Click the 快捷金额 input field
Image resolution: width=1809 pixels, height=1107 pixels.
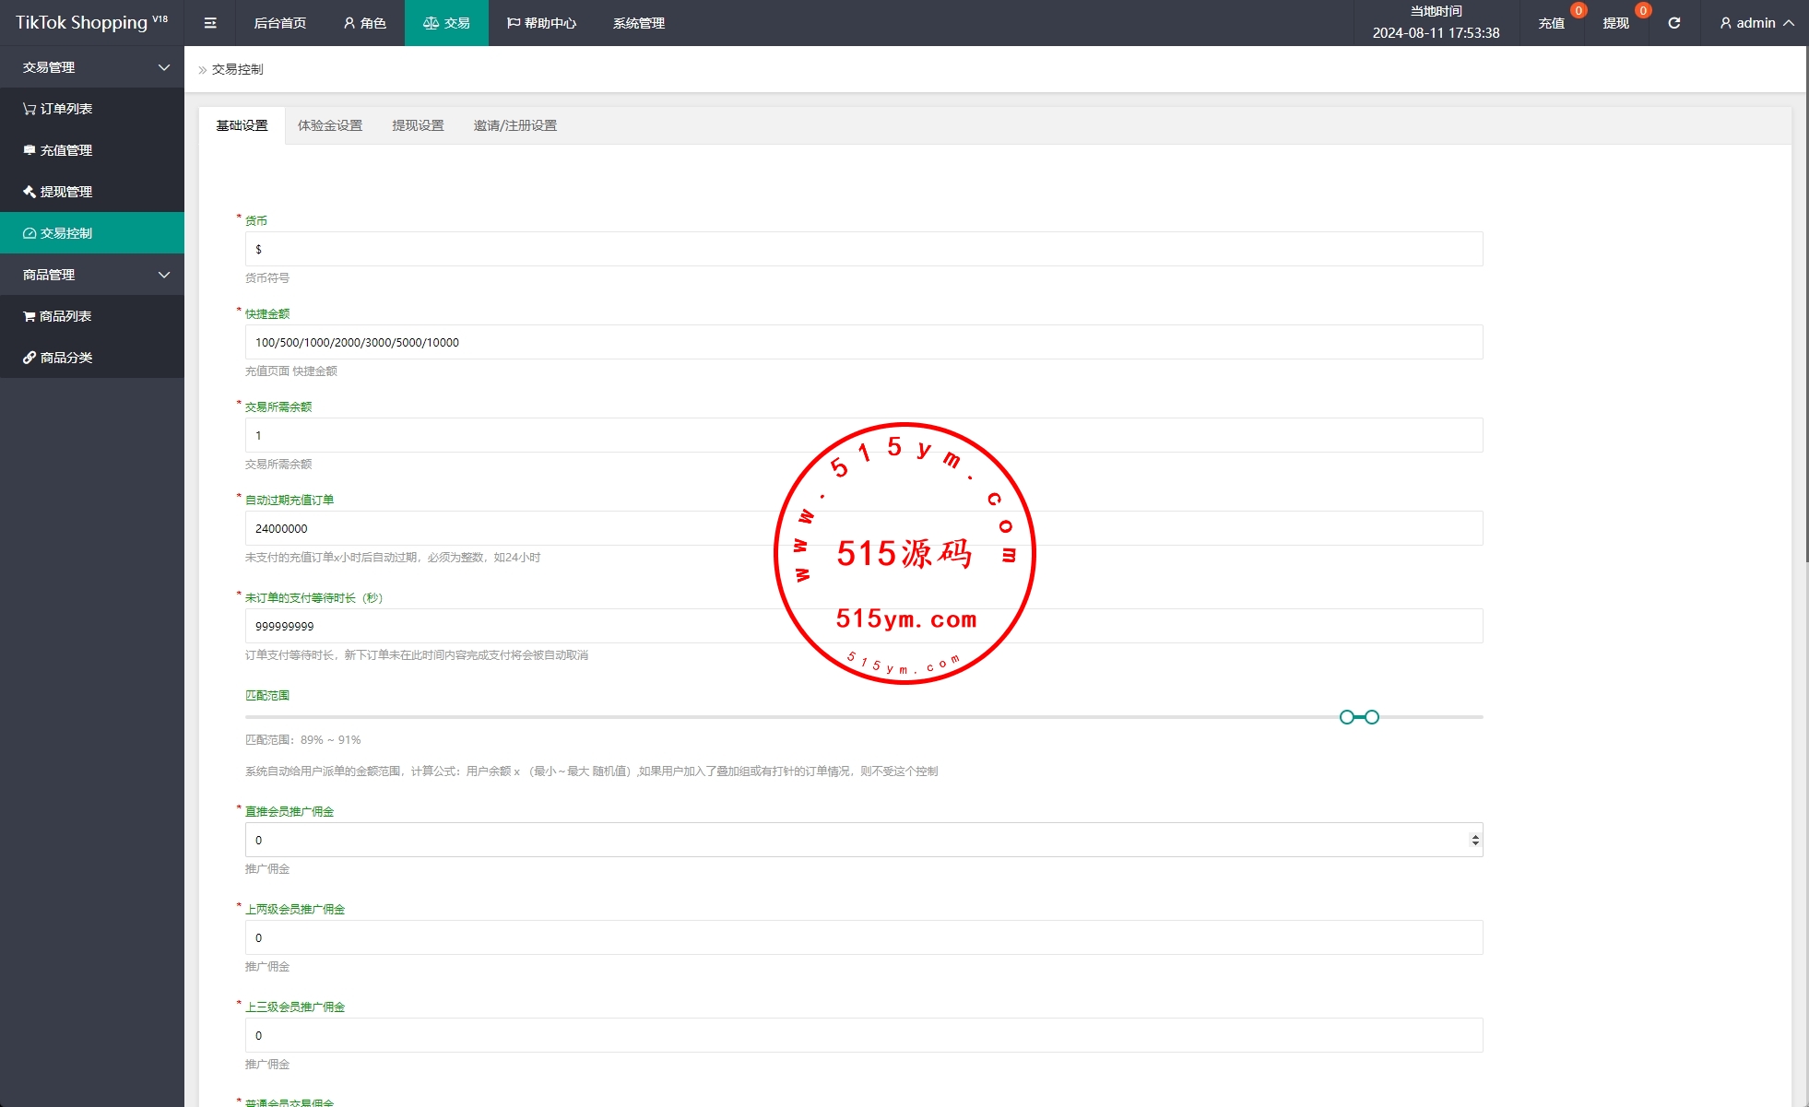coord(863,342)
